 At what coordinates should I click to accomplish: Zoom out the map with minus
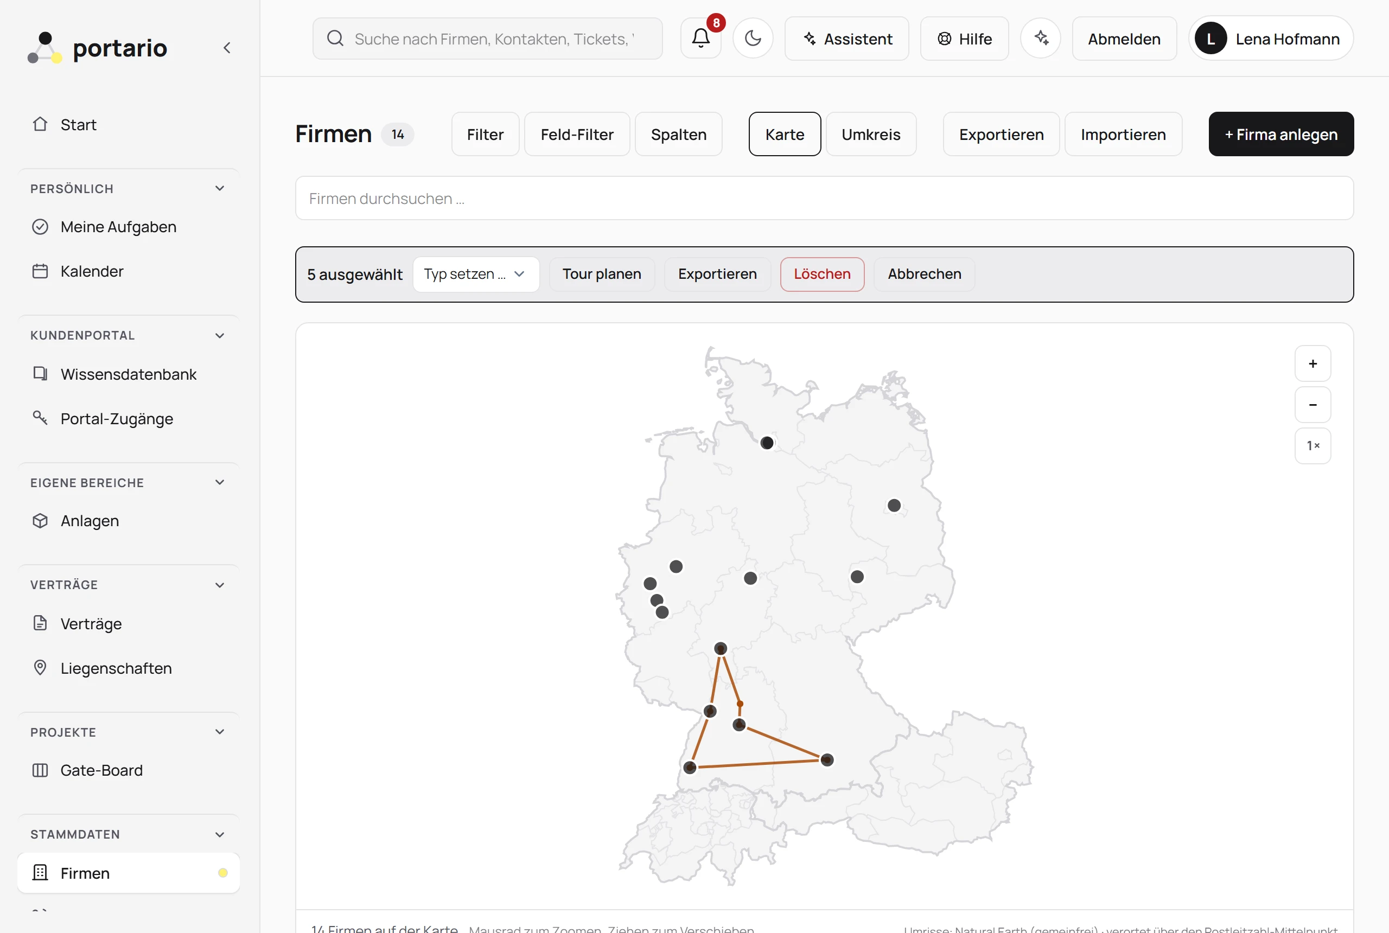click(1312, 405)
